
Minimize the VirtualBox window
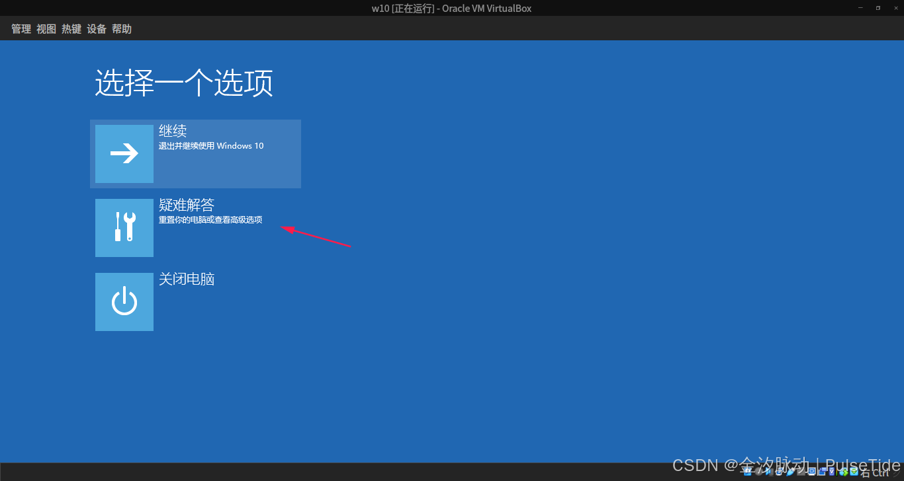point(860,8)
